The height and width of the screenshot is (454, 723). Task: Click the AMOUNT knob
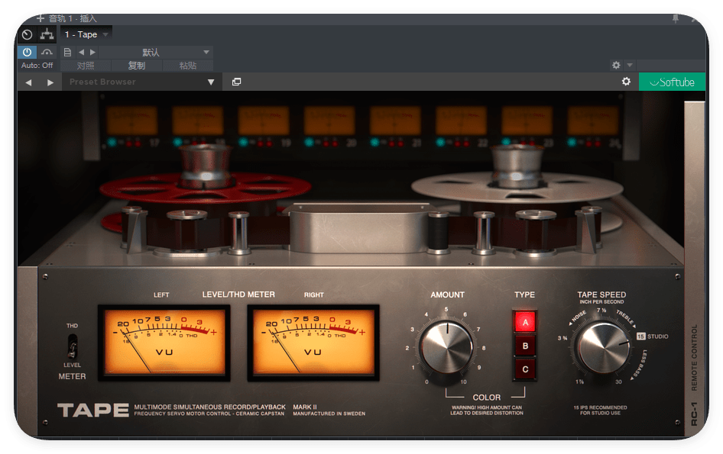tap(446, 348)
